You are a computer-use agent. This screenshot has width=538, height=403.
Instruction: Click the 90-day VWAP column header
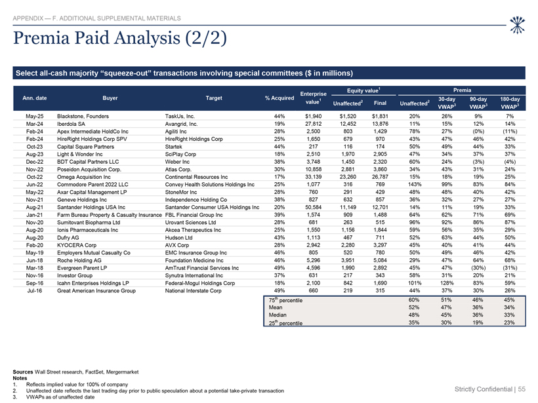point(478,103)
